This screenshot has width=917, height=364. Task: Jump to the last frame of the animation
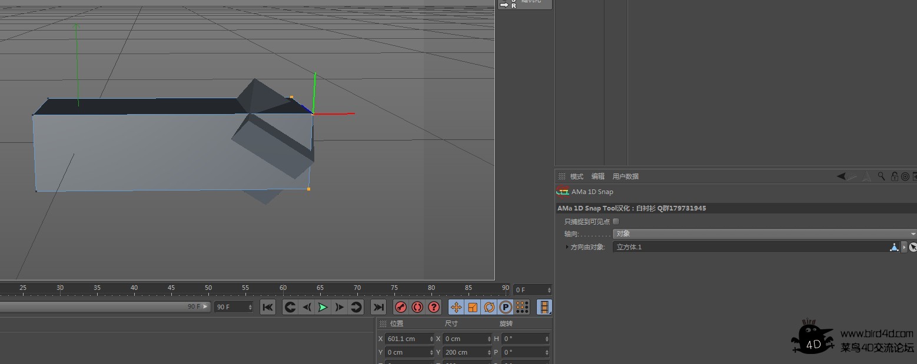378,307
